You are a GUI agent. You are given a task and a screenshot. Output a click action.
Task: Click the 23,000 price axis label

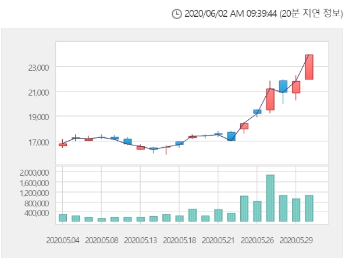[38, 68]
